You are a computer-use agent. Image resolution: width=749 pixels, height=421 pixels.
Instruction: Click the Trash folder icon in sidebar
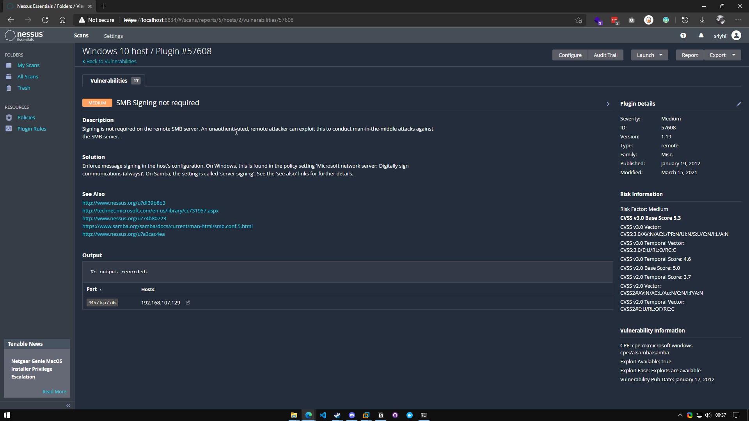click(x=9, y=88)
